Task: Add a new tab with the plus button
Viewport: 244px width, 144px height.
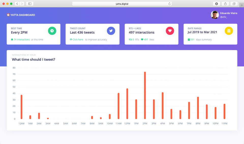Action: (242, 5)
